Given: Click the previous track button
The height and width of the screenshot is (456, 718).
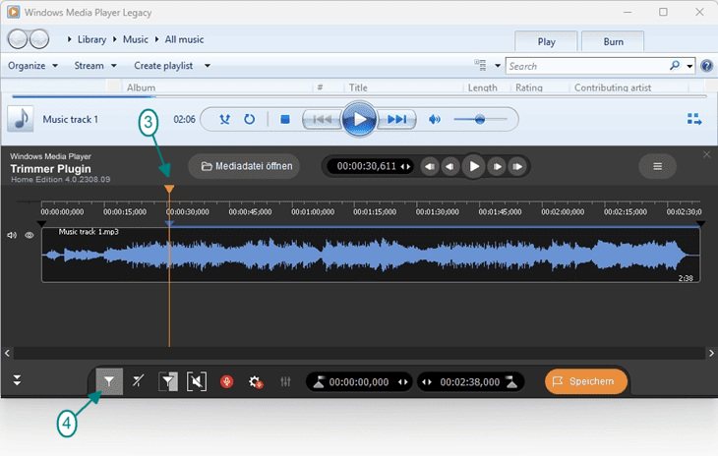Looking at the screenshot, I should (322, 119).
